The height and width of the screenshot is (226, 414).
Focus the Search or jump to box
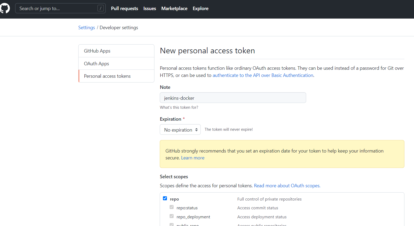57,8
